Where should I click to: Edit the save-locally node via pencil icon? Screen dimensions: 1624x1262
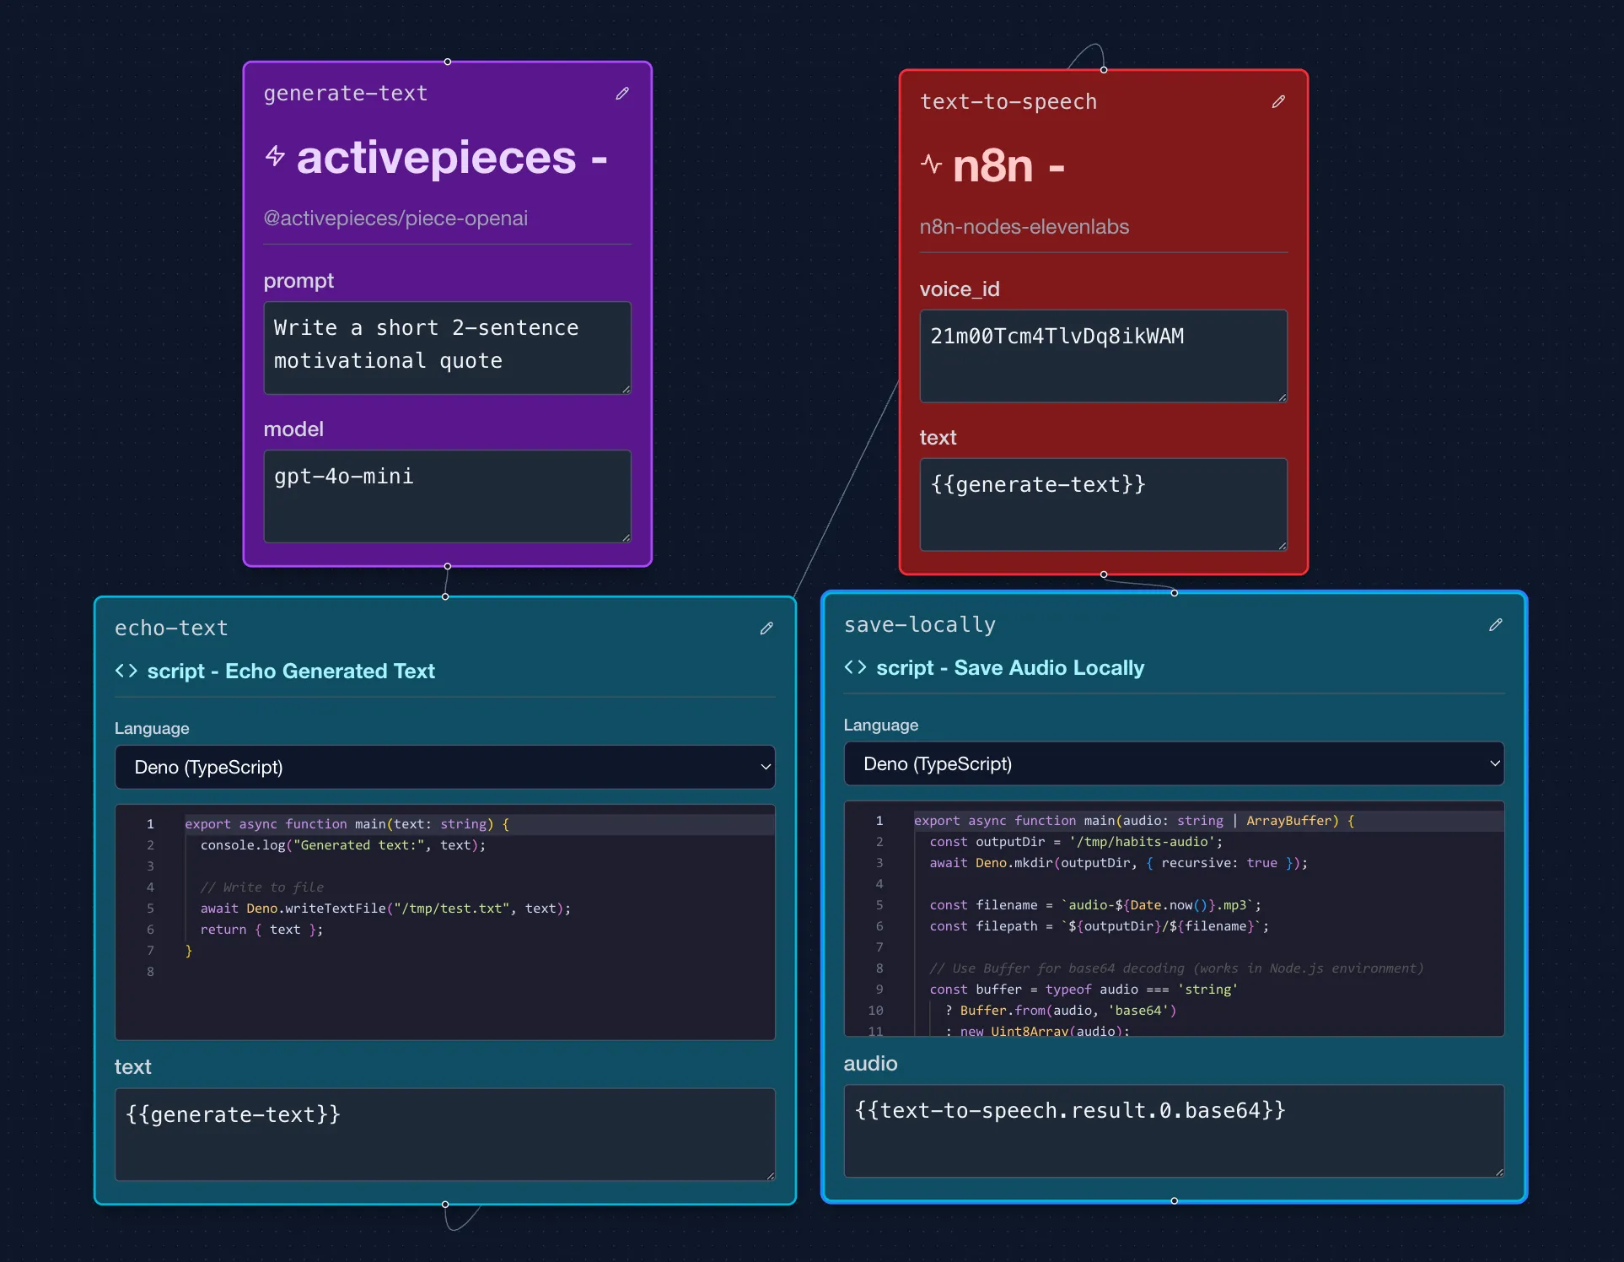[1496, 624]
